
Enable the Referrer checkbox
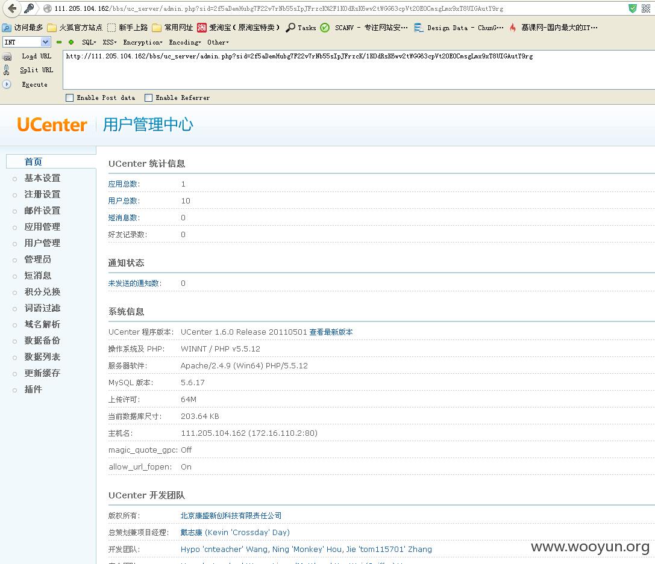coord(148,98)
